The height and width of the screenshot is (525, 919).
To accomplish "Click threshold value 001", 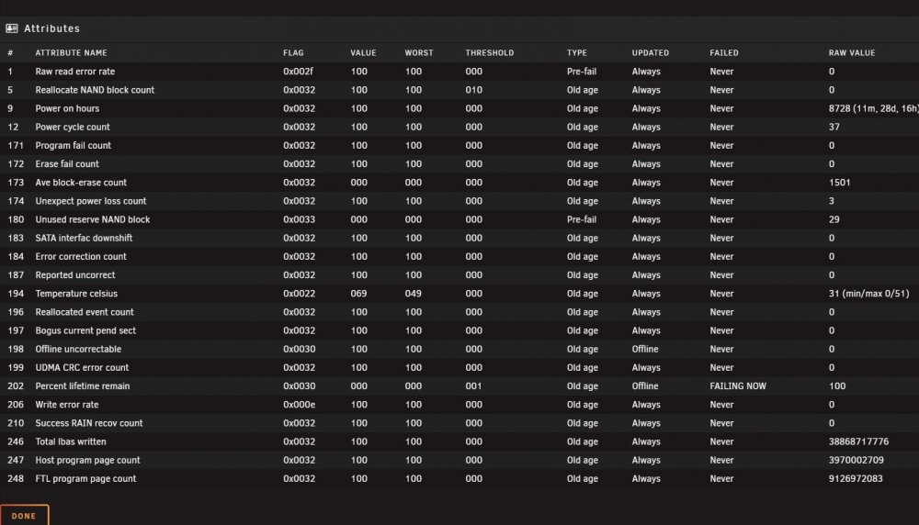I will click(x=473, y=386).
